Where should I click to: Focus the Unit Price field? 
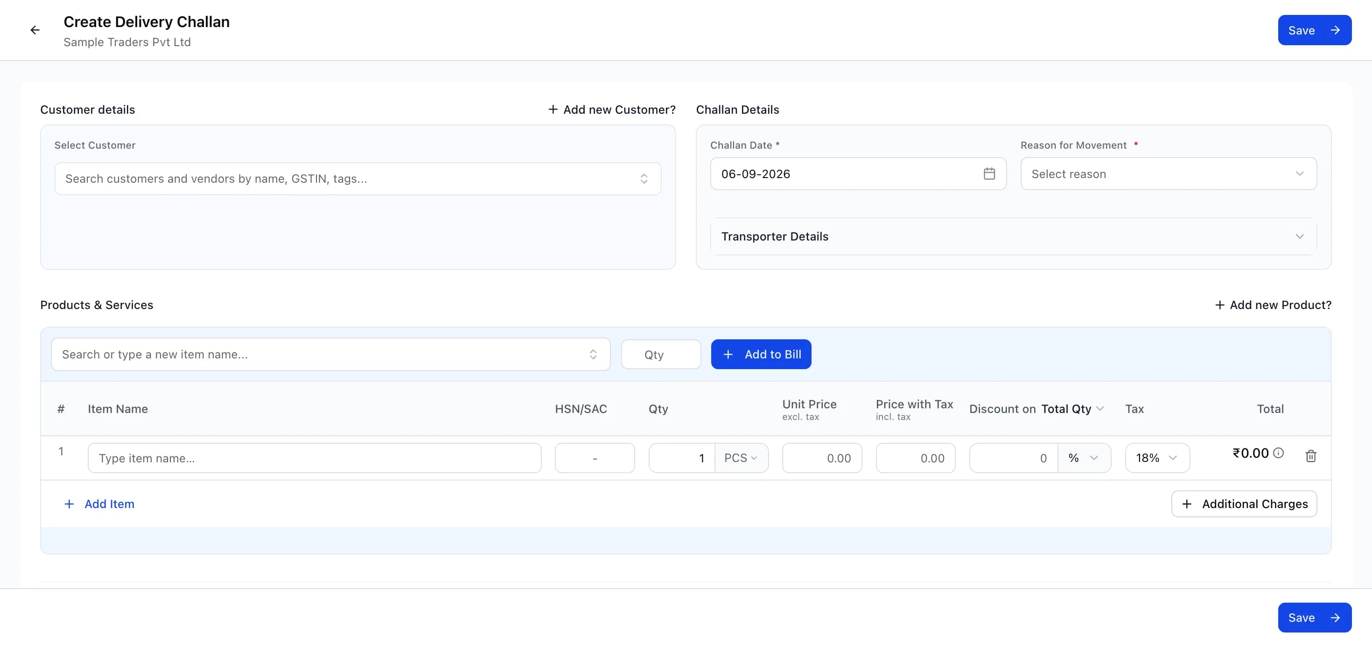822,458
